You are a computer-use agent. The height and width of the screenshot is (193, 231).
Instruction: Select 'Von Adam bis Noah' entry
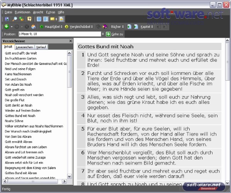(18, 85)
